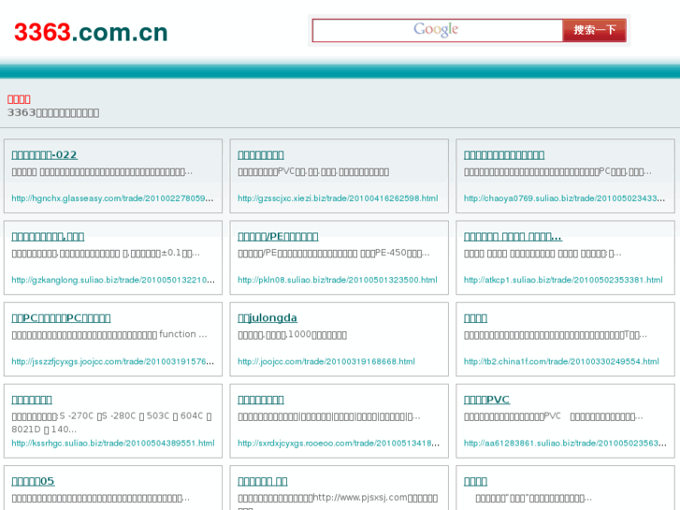Open the hgnchx.glasseasy.com trade URL
Screen dimensions: 680x510
(x=112, y=198)
